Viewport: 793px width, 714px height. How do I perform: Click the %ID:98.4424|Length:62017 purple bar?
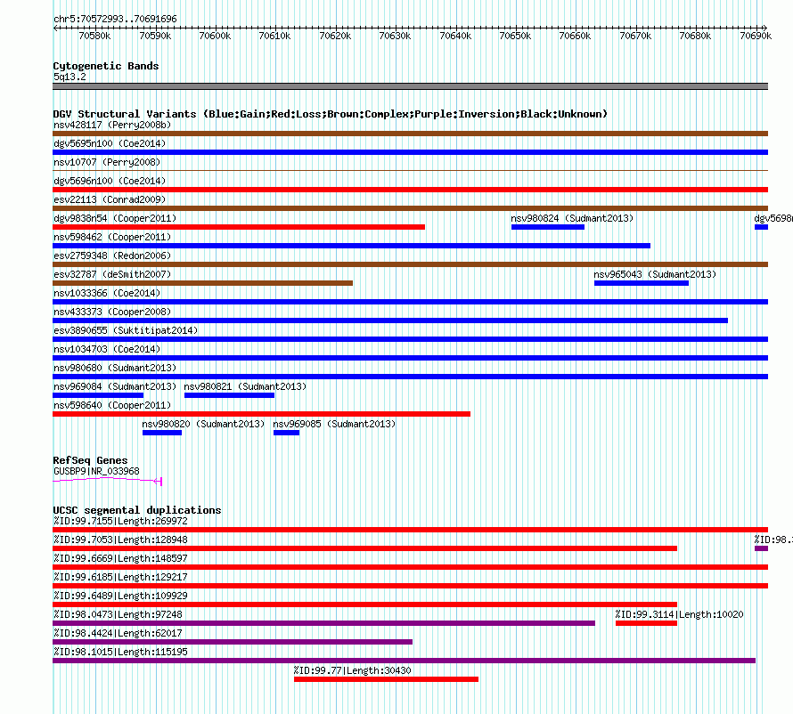click(233, 642)
